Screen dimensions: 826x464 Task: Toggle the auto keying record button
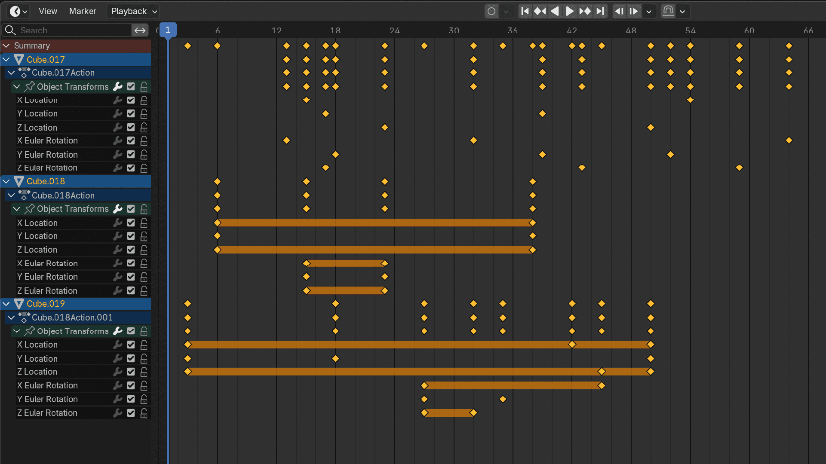click(x=491, y=11)
